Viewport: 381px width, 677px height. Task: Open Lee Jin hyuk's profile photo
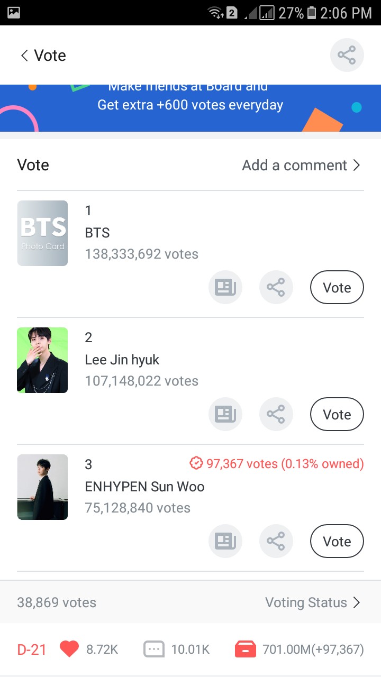[x=42, y=360]
